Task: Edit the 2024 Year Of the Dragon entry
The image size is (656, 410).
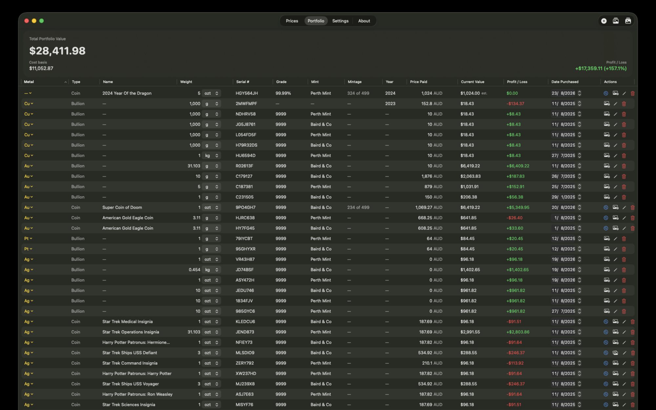Action: [x=624, y=93]
